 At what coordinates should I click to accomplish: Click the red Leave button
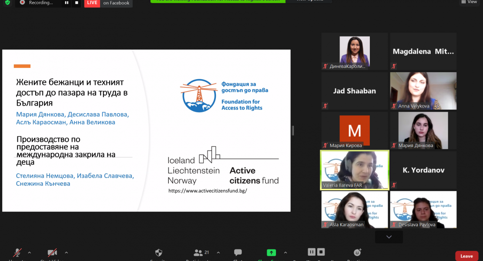tap(466, 256)
